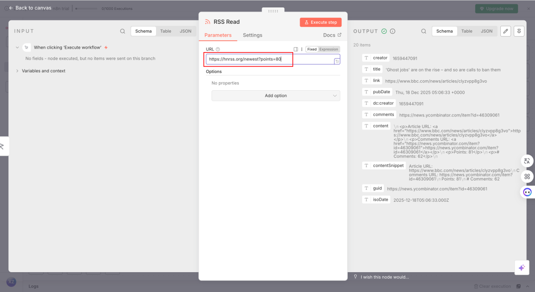Click URL help question mark icon

click(217, 49)
